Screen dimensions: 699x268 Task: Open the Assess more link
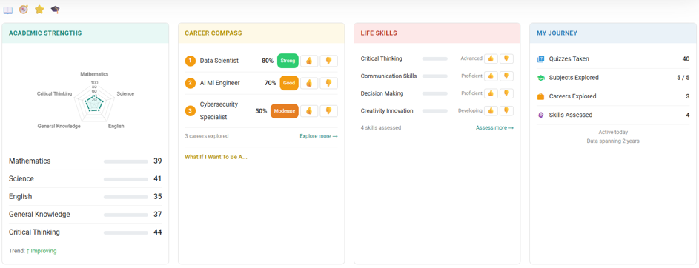tap(494, 128)
